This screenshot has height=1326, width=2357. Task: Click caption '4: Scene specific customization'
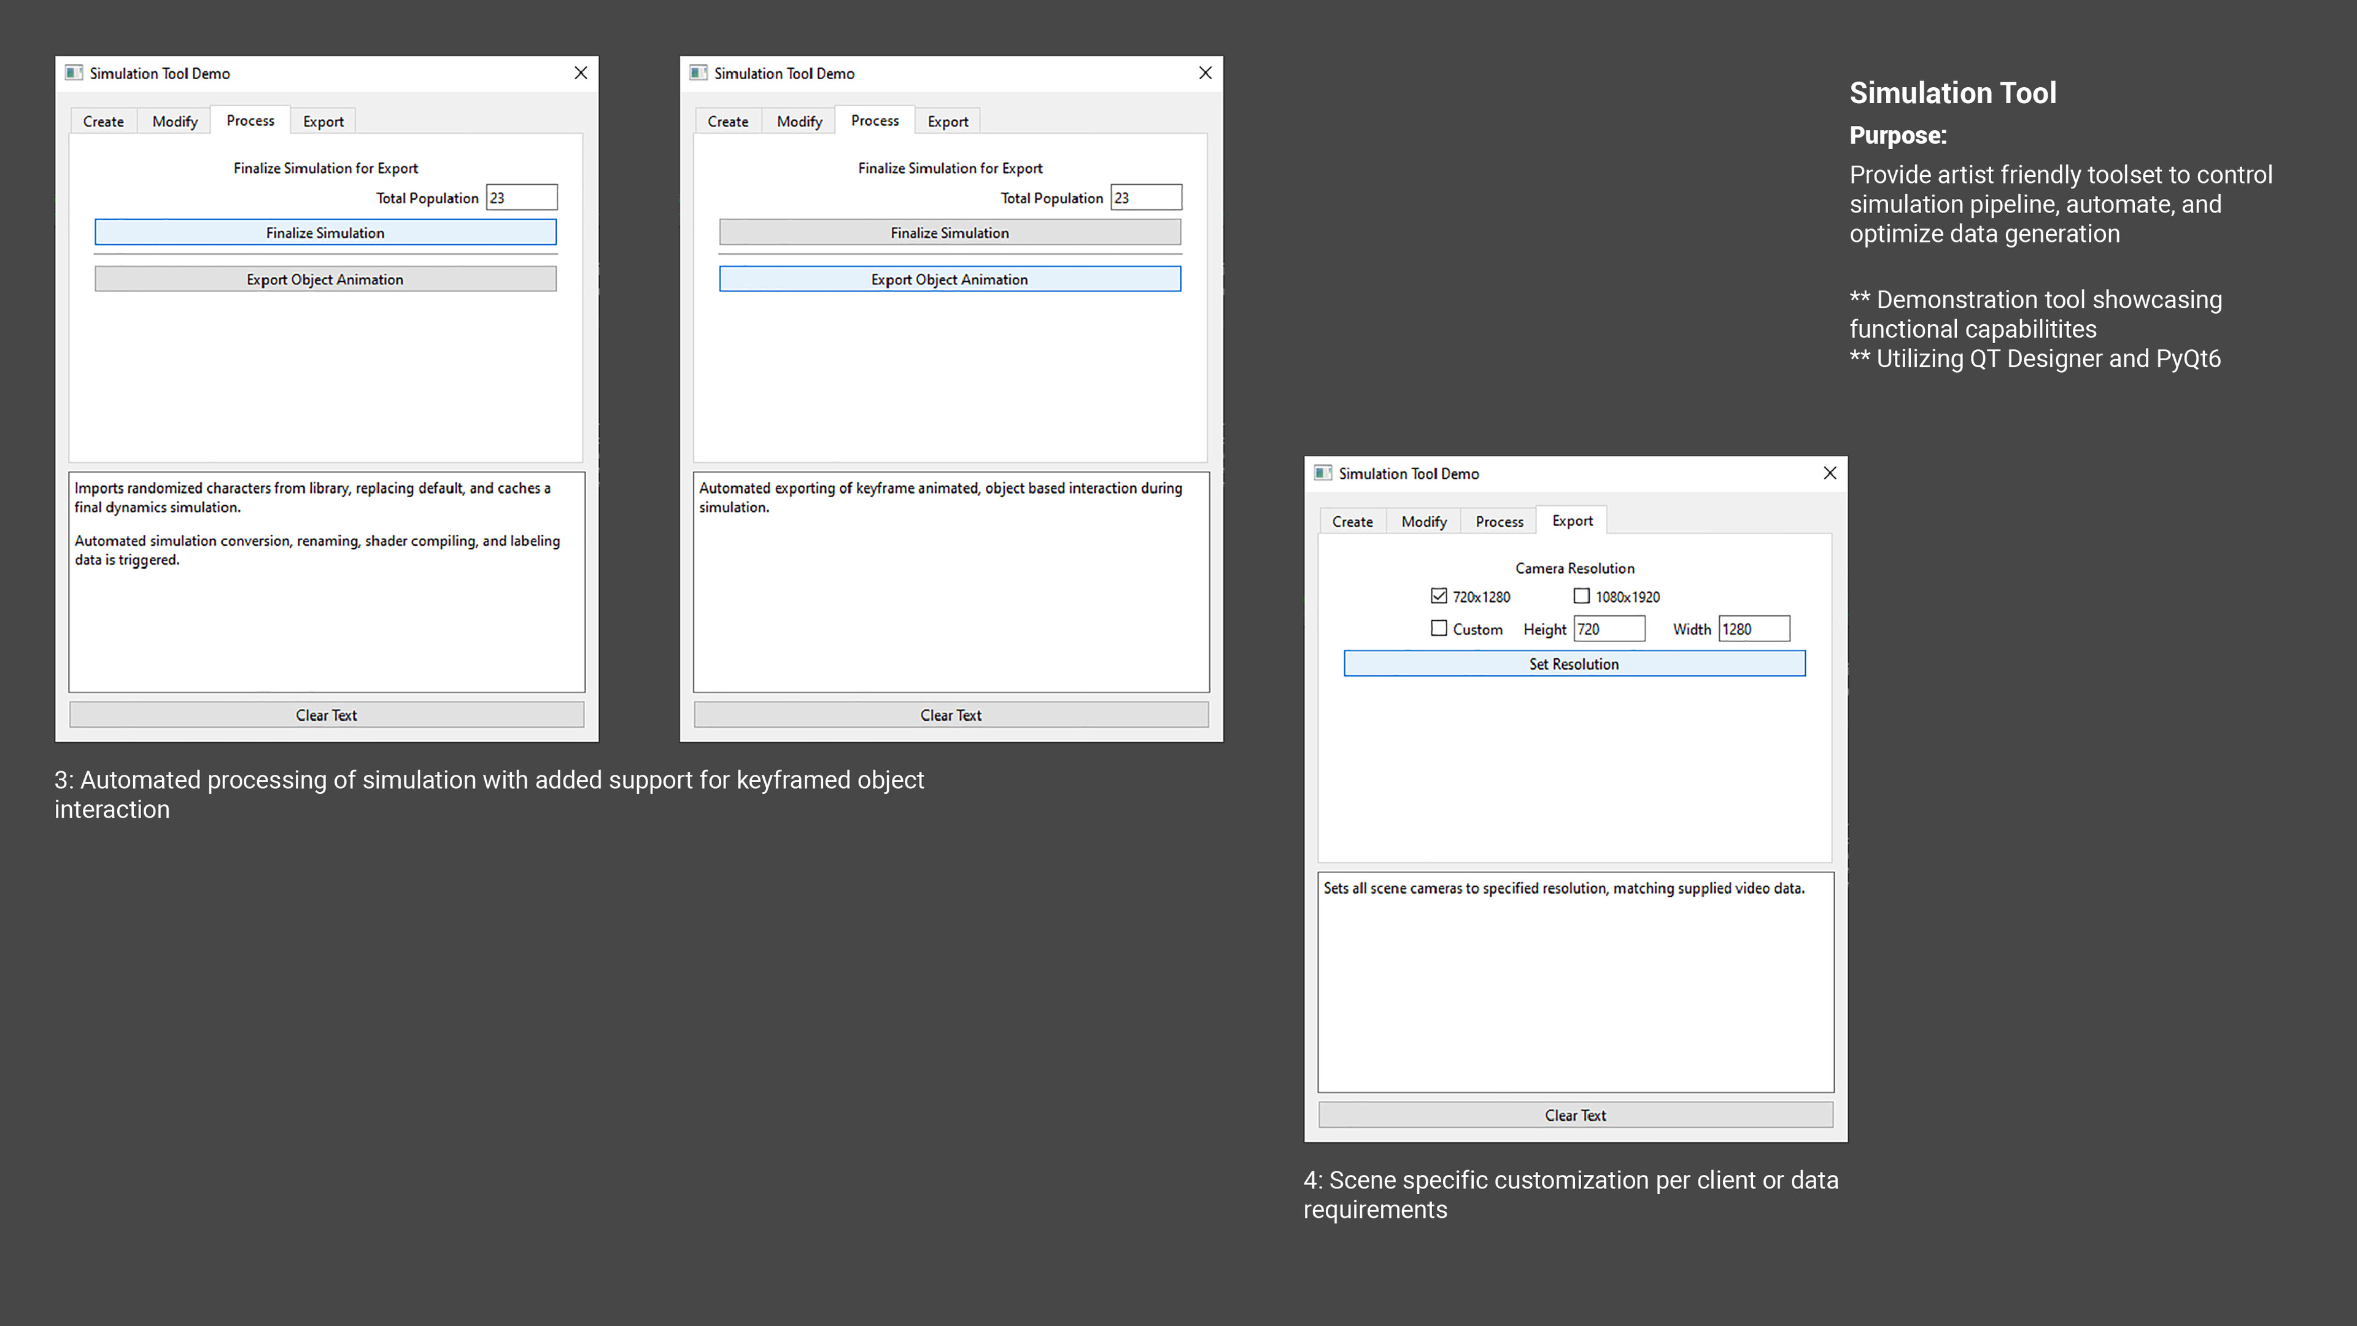coord(1570,1194)
